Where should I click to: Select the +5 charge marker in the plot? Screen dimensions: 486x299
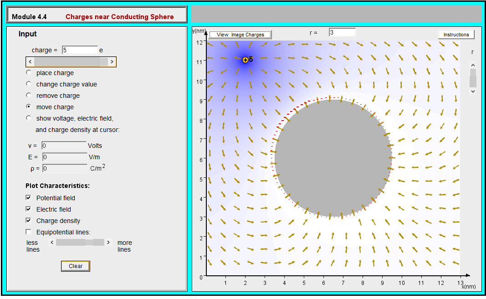pos(246,60)
